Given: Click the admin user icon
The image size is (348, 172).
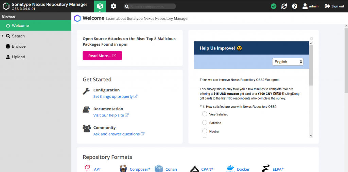Looking at the screenshot, I should 305,6.
